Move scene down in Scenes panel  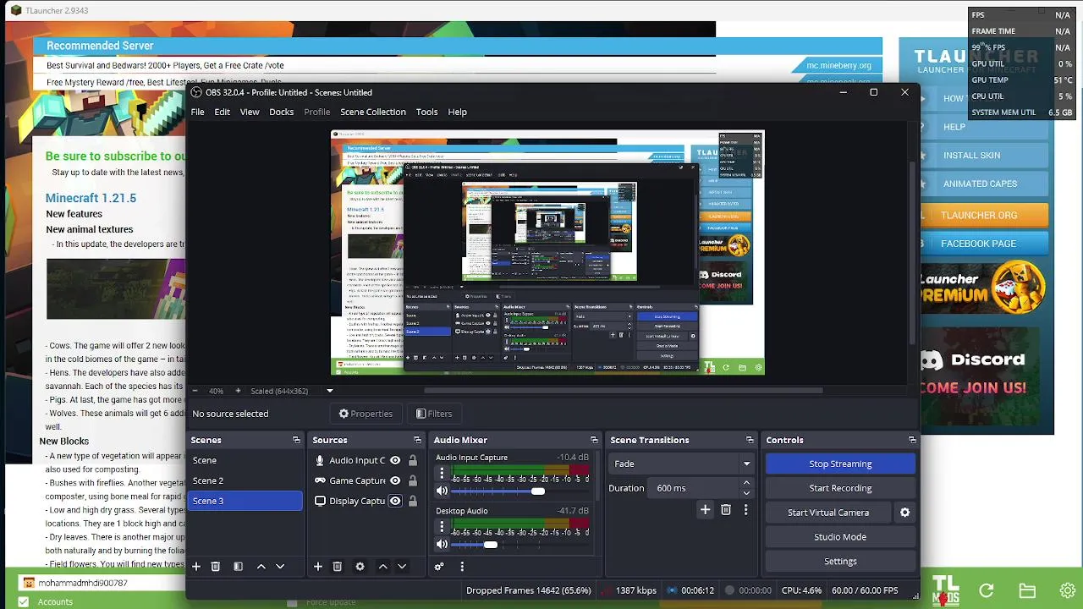point(280,567)
